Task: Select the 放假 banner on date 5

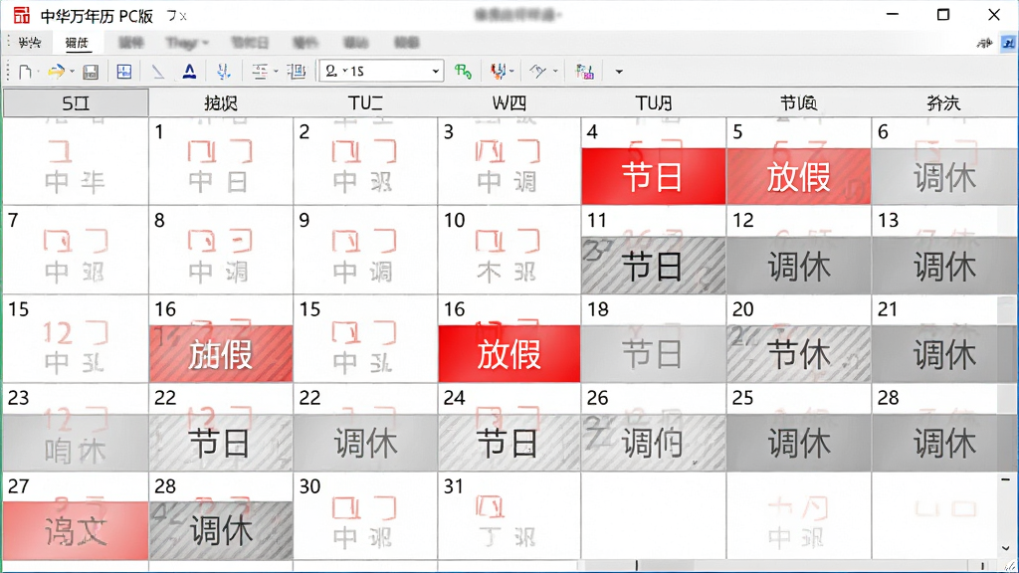Action: pos(799,176)
